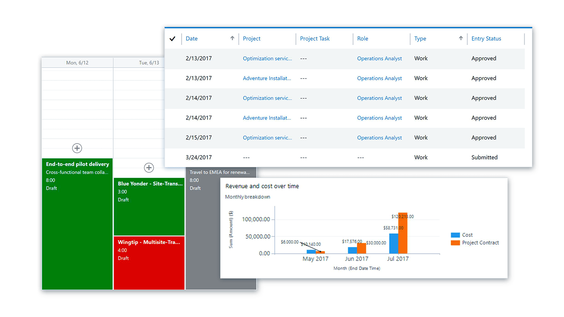Click the Project column header
This screenshot has height=317, width=564.
point(252,39)
